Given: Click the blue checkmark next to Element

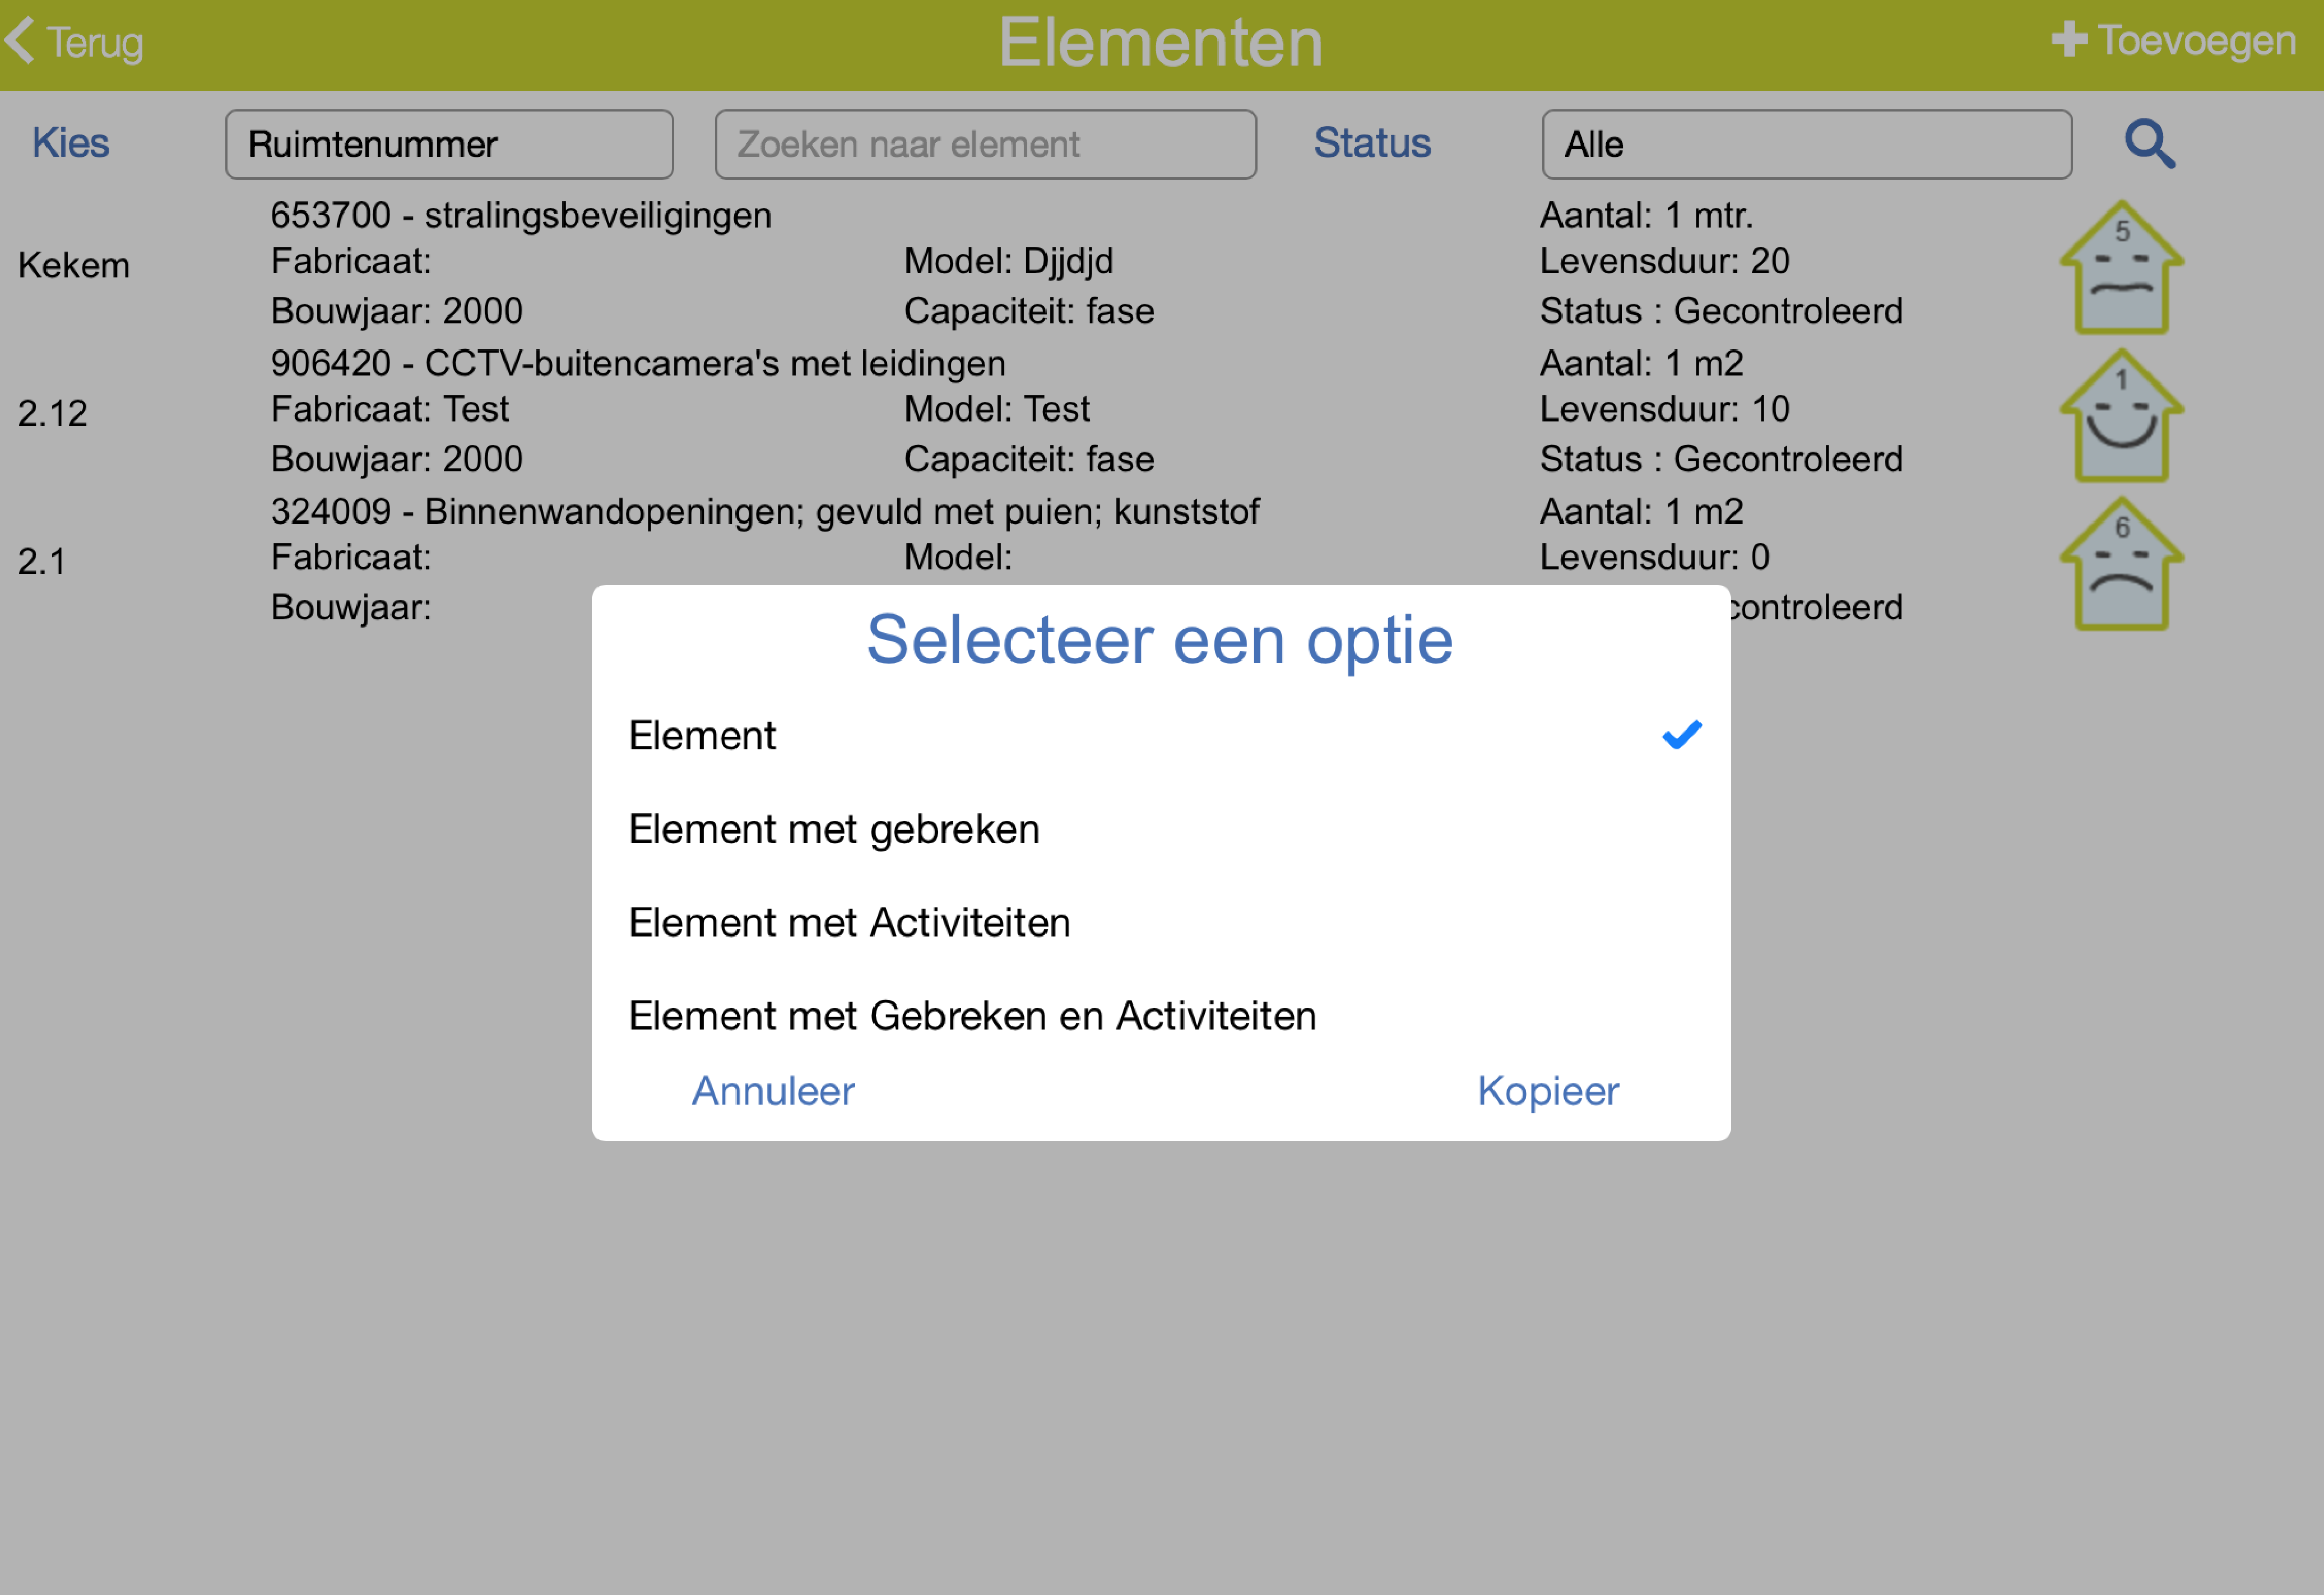Looking at the screenshot, I should pos(1681,735).
